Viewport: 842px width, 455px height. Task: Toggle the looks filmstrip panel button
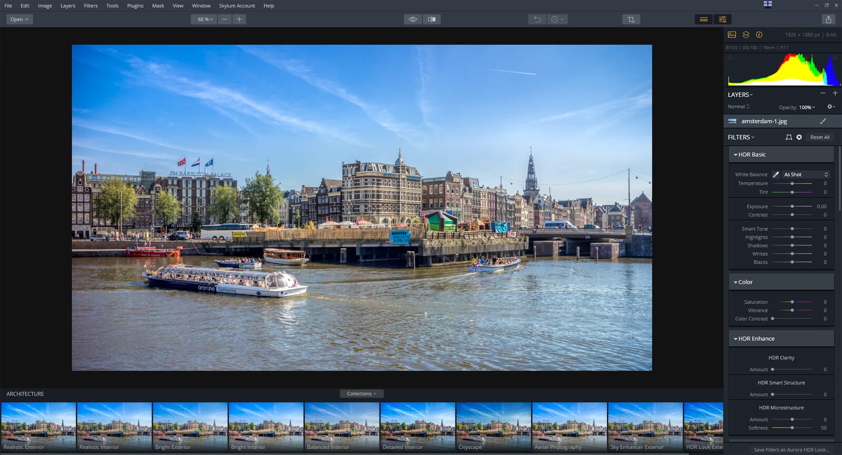tap(704, 19)
